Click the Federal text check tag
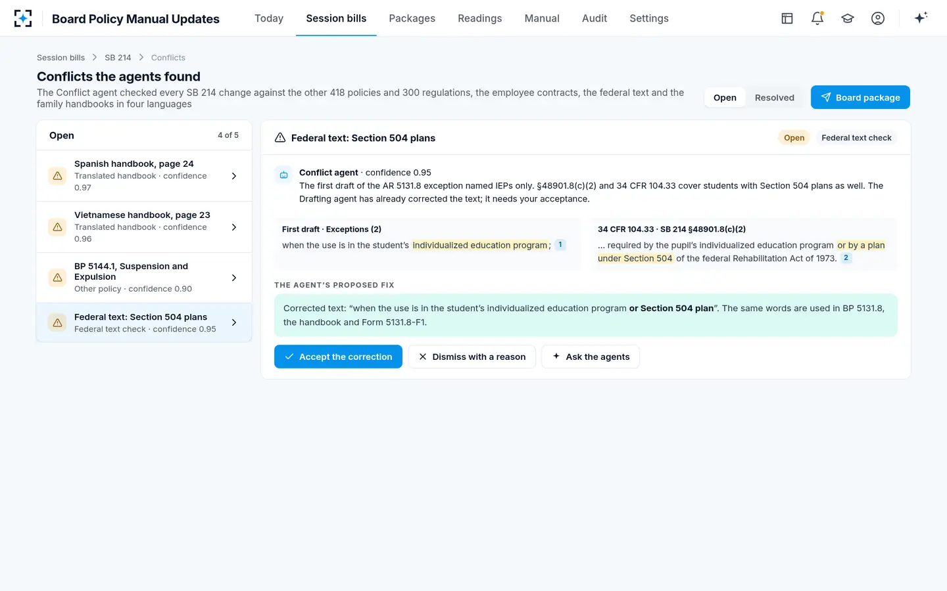This screenshot has height=591, width=947. (856, 138)
